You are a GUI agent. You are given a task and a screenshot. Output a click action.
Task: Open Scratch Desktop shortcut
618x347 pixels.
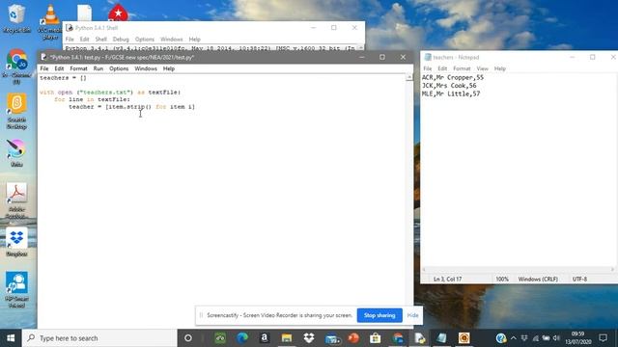click(16, 111)
